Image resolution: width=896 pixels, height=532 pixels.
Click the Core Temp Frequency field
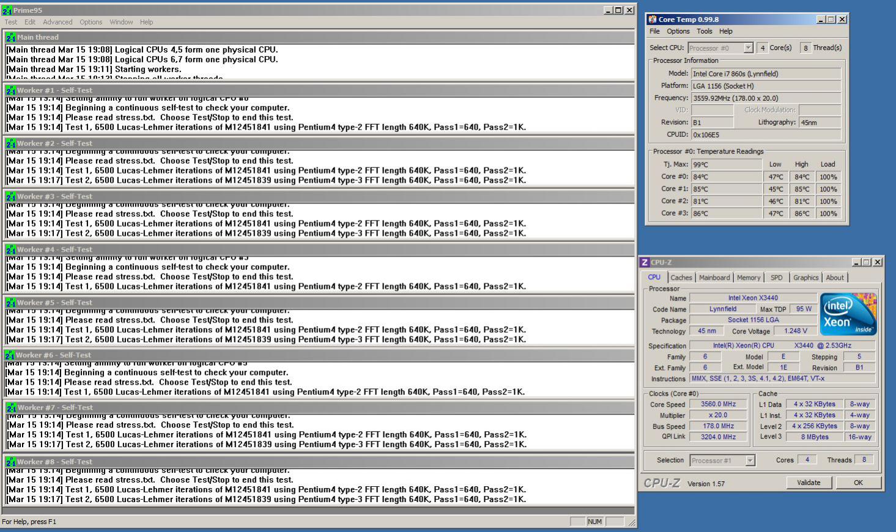point(766,98)
